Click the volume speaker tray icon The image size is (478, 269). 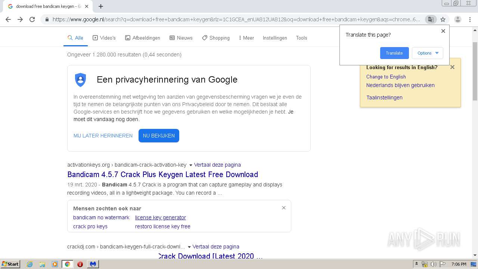[x=433, y=264]
